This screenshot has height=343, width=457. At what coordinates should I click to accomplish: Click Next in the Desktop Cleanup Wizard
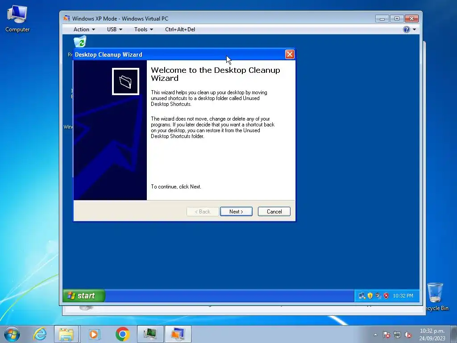(x=236, y=211)
